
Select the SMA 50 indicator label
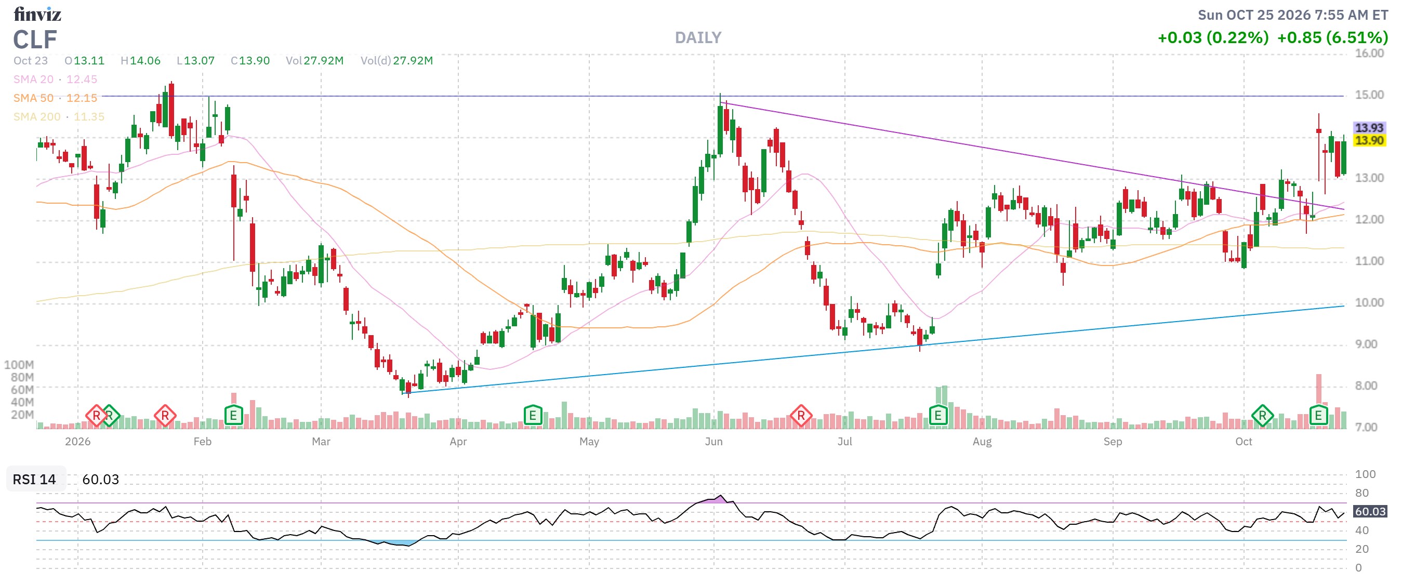(56, 98)
